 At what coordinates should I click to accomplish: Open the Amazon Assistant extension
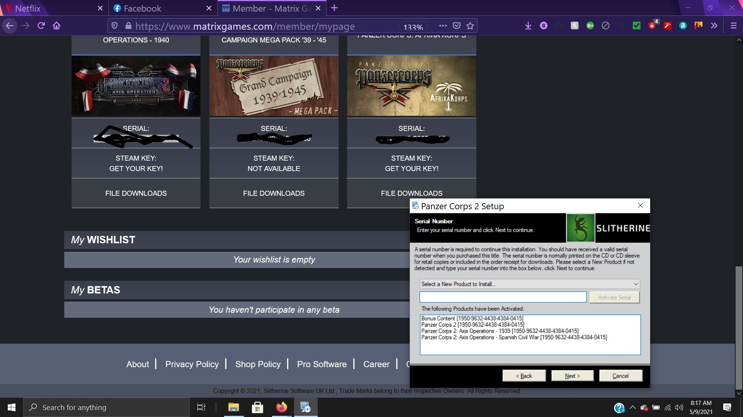[683, 25]
